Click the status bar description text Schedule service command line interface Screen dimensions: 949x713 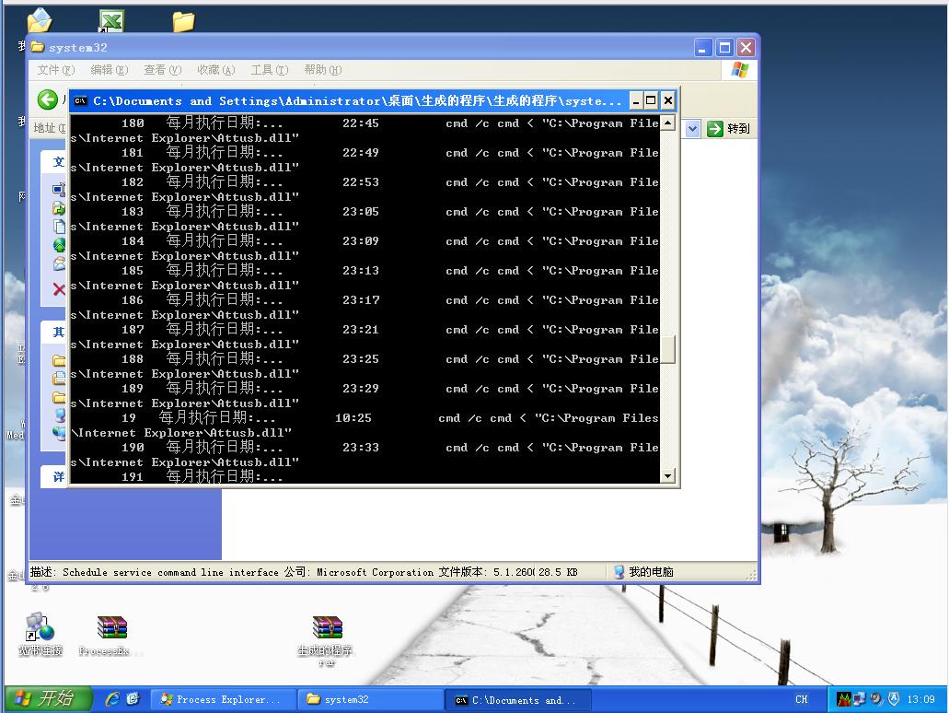tap(170, 572)
